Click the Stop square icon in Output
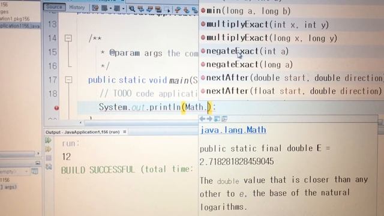Viewport: 384px width, 216px height. (x=49, y=158)
